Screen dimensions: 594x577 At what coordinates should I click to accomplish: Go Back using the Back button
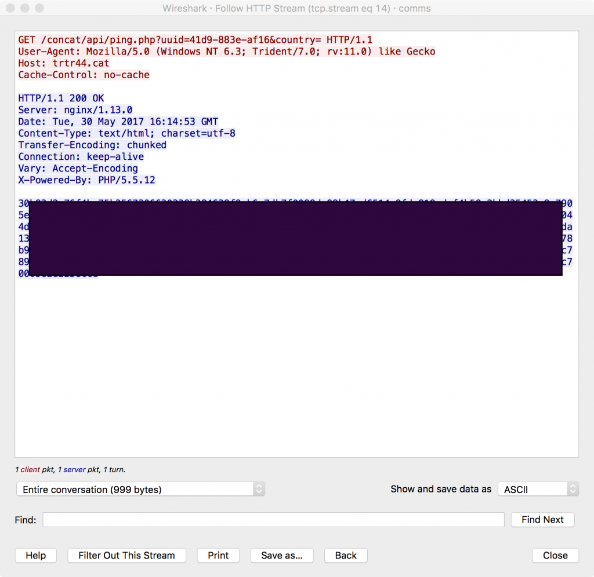(346, 555)
